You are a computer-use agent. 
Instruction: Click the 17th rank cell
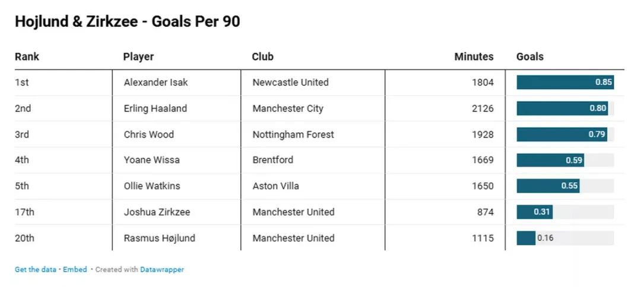coord(24,212)
